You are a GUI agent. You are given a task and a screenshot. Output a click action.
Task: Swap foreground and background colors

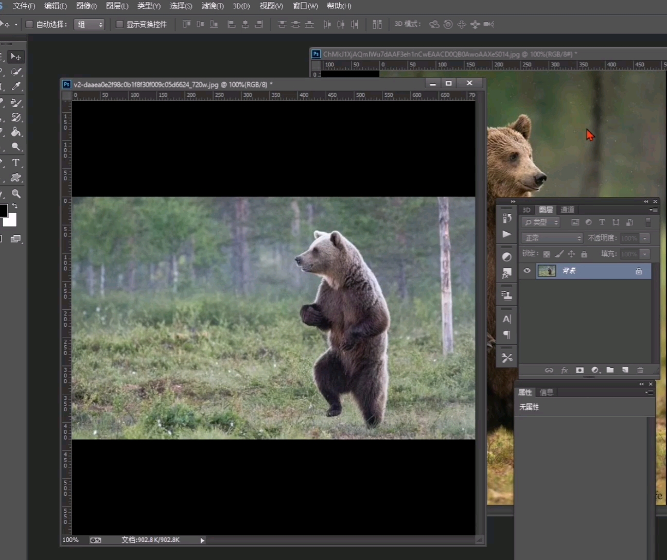[x=15, y=206]
